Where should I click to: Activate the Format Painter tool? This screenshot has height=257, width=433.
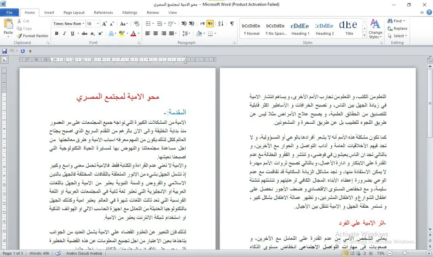point(32,35)
